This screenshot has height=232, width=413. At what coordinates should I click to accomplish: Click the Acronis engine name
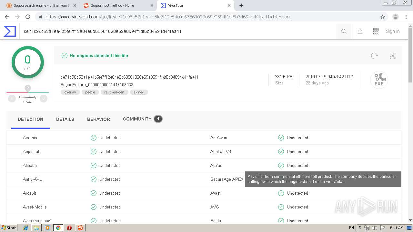[30, 138]
